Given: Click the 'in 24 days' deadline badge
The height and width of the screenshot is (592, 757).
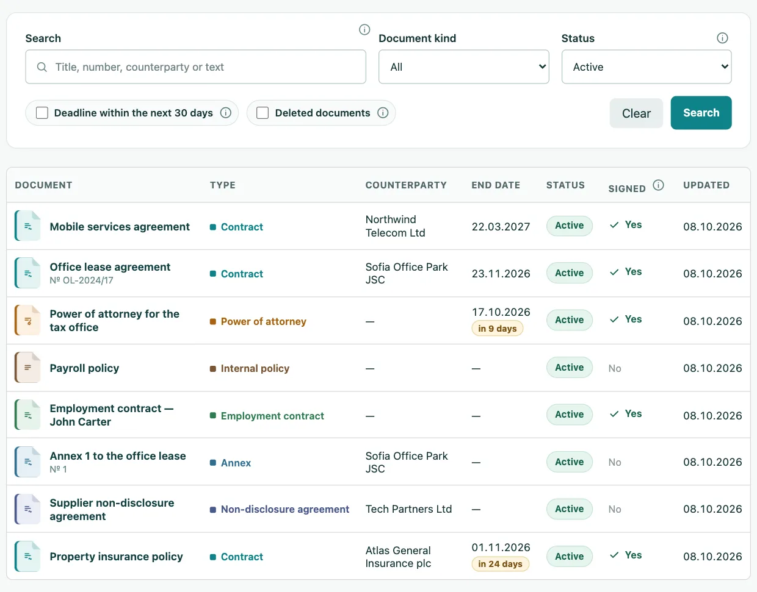Looking at the screenshot, I should (x=500, y=564).
